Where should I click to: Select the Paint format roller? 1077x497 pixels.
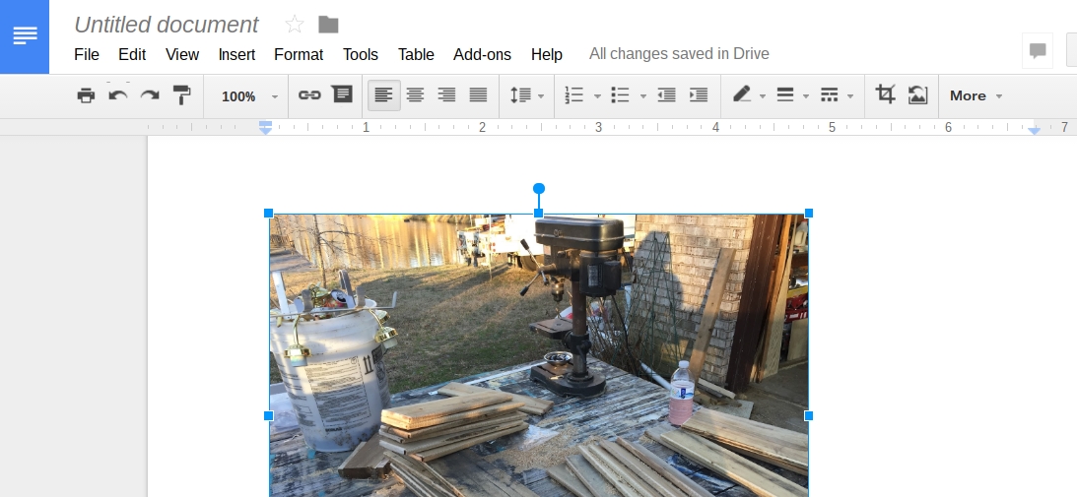181,95
